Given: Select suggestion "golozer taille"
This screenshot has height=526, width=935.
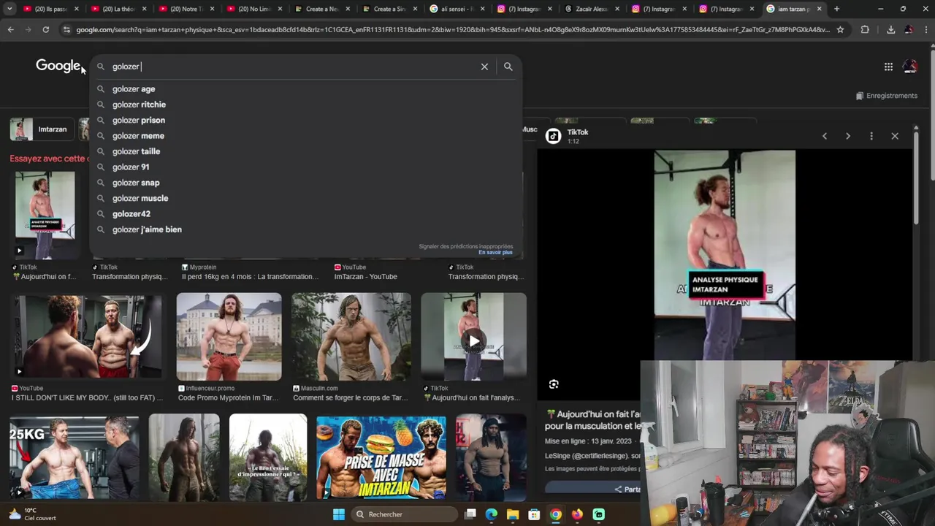Looking at the screenshot, I should pyautogui.click(x=305, y=151).
